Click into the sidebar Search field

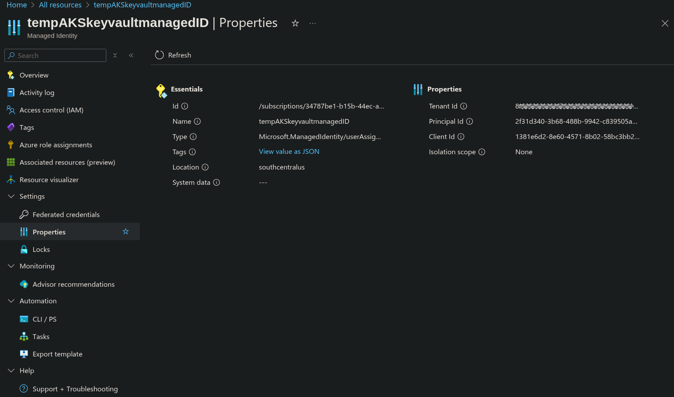(55, 55)
